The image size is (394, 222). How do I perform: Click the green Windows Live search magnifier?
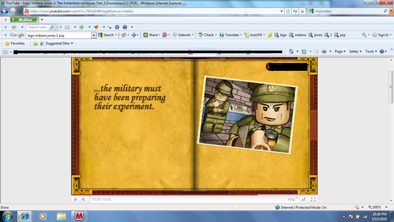[52, 27]
